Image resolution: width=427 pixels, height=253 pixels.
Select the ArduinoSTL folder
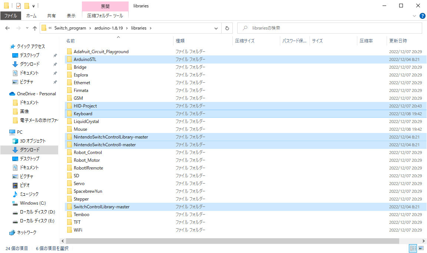(x=85, y=59)
